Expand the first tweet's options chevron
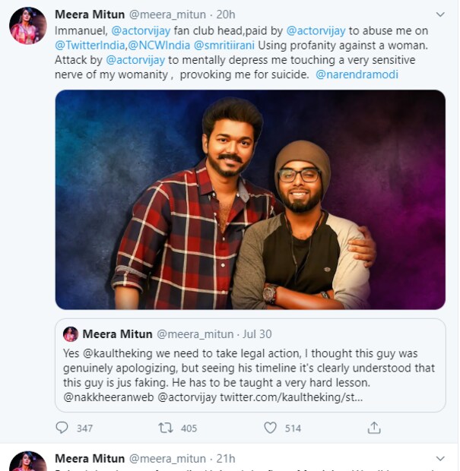Viewport: 460px width, 471px height. 439,14
